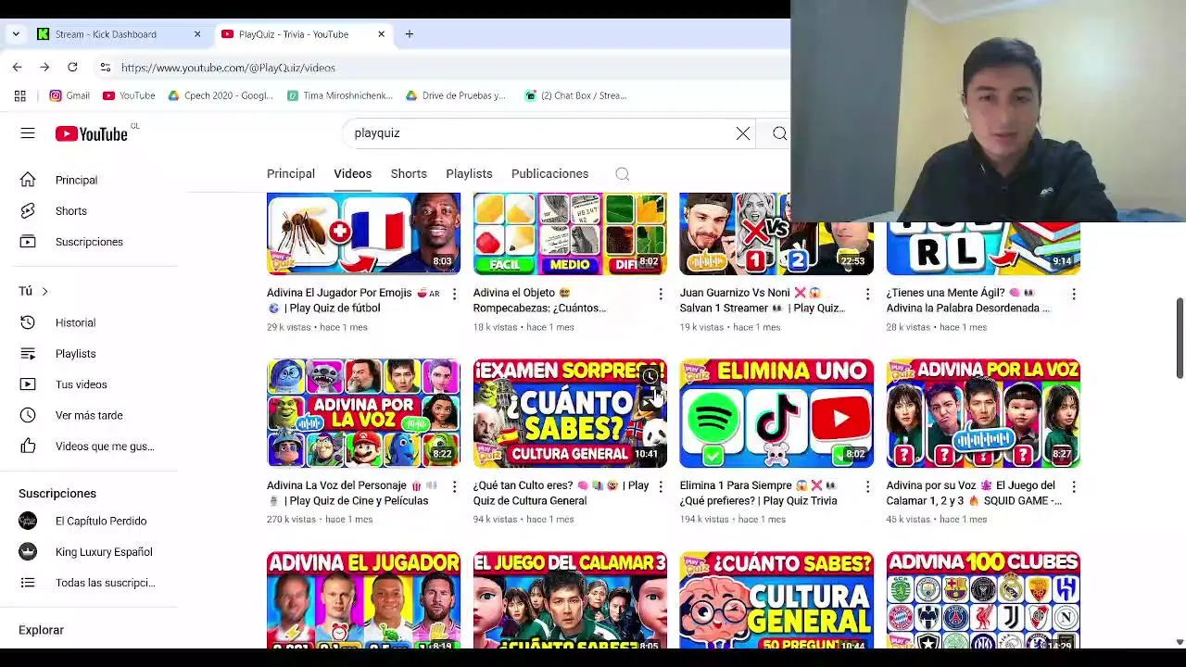Open Examen Sorpresa Cultura General thumbnail
The image size is (1186, 667).
pos(570,413)
